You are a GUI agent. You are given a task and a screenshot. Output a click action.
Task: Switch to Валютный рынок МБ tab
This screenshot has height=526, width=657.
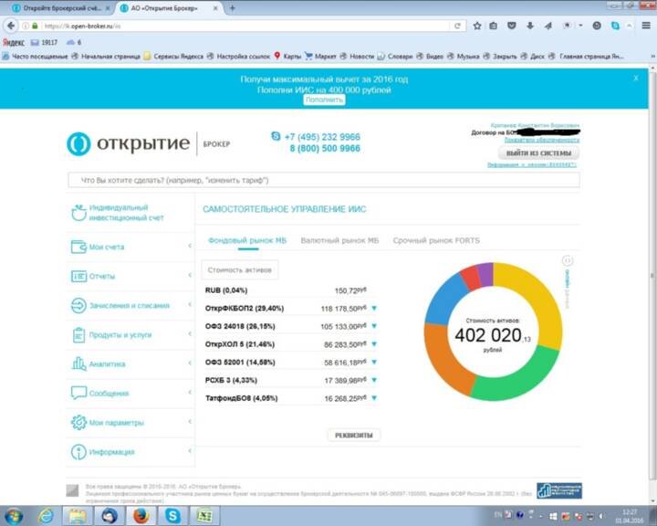tap(339, 240)
